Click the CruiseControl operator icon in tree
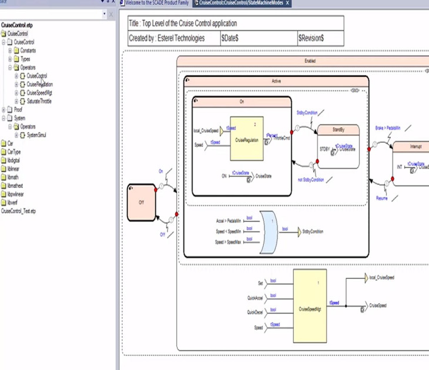 [23, 76]
